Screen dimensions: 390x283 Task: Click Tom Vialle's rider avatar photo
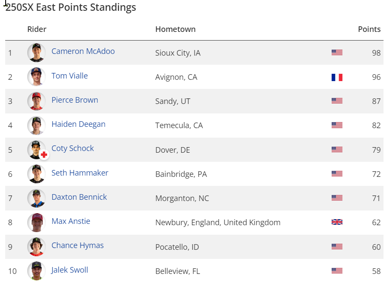tap(36, 77)
